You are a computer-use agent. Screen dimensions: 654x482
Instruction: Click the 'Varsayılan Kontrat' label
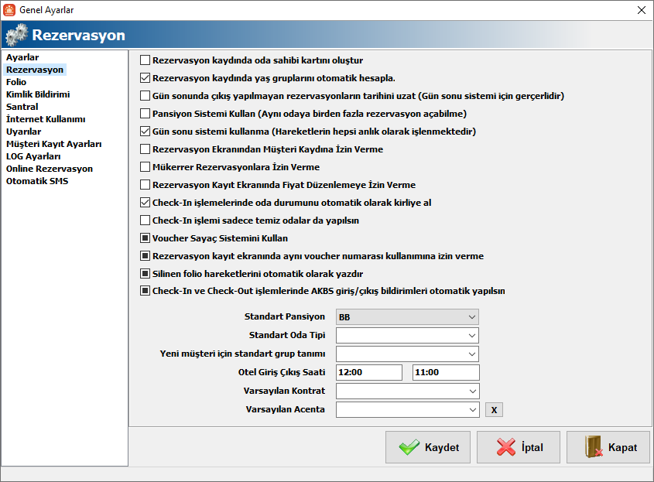pos(284,391)
